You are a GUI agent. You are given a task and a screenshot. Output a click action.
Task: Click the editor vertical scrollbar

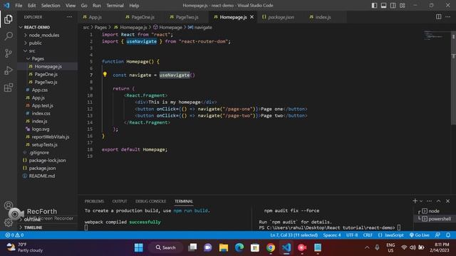[453, 78]
